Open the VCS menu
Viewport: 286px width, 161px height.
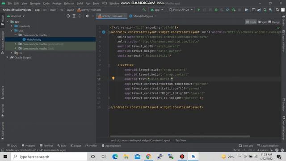point(105,4)
